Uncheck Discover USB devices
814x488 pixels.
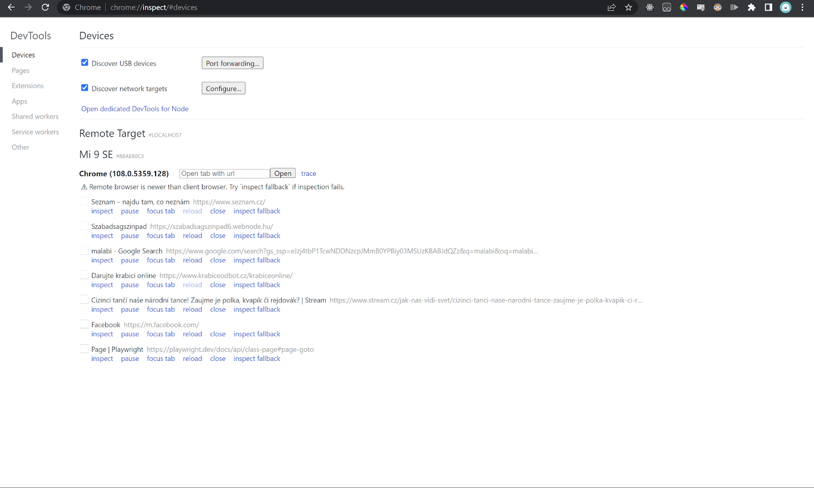pos(85,63)
